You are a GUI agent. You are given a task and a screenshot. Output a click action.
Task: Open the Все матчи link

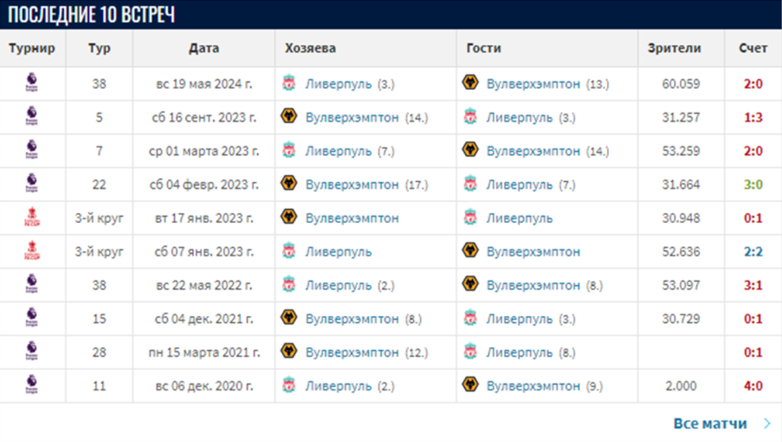710,424
